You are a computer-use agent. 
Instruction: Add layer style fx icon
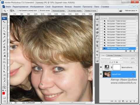(x=116, y=101)
